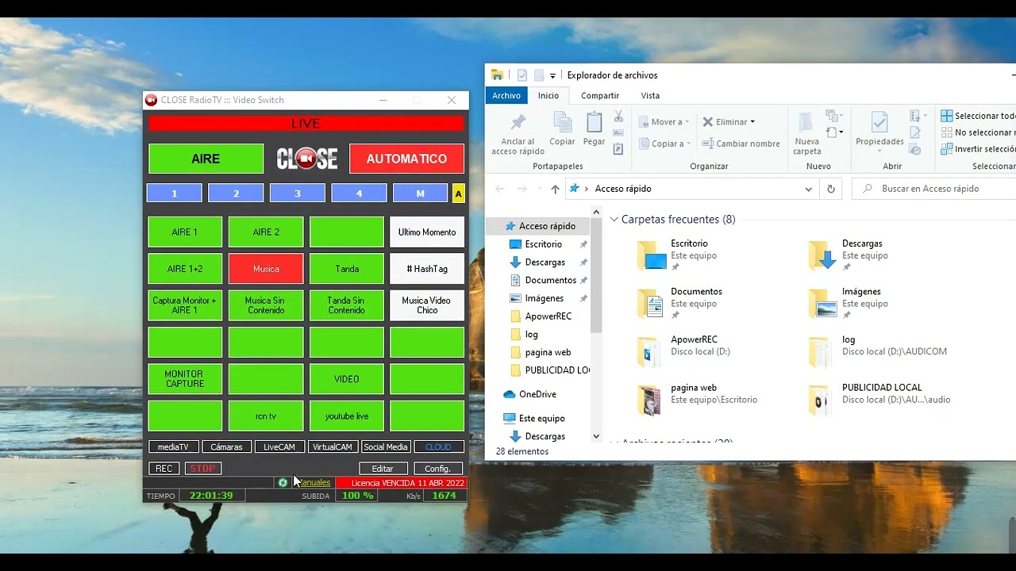Switch to the Vista ribbon tab
This screenshot has width=1016, height=571.
pyautogui.click(x=650, y=95)
